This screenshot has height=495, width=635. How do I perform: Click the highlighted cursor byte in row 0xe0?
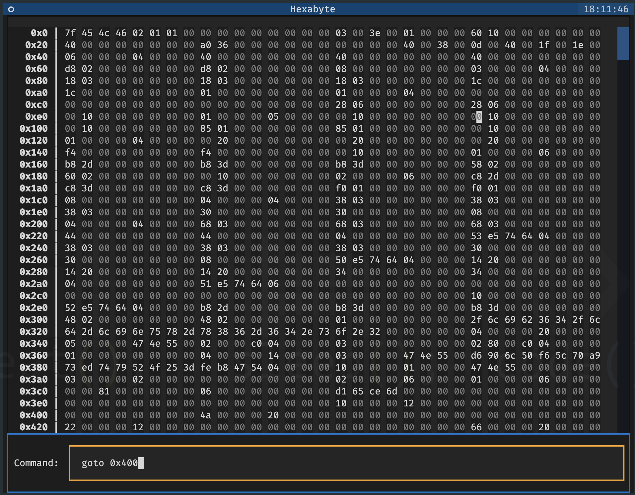pyautogui.click(x=476, y=116)
